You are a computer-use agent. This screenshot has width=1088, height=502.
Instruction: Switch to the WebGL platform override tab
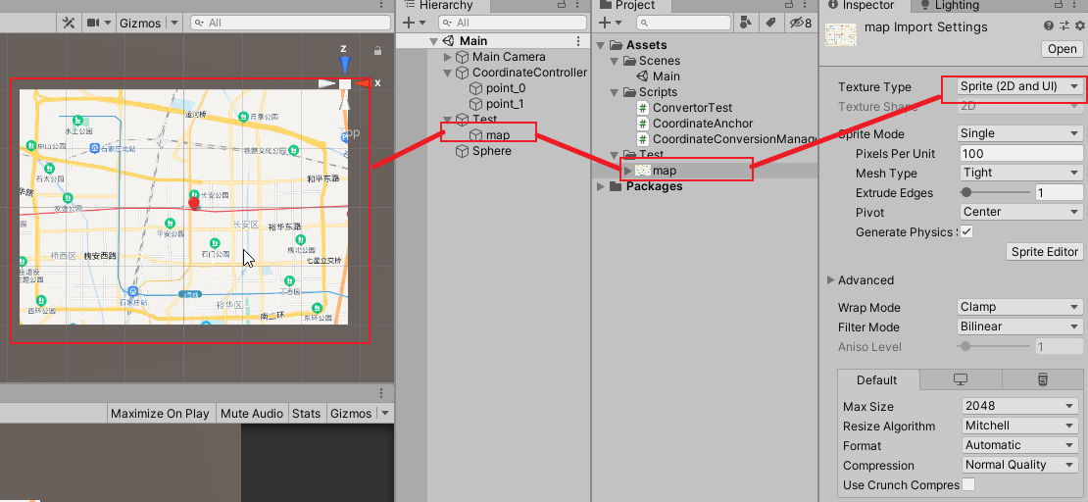point(1042,379)
